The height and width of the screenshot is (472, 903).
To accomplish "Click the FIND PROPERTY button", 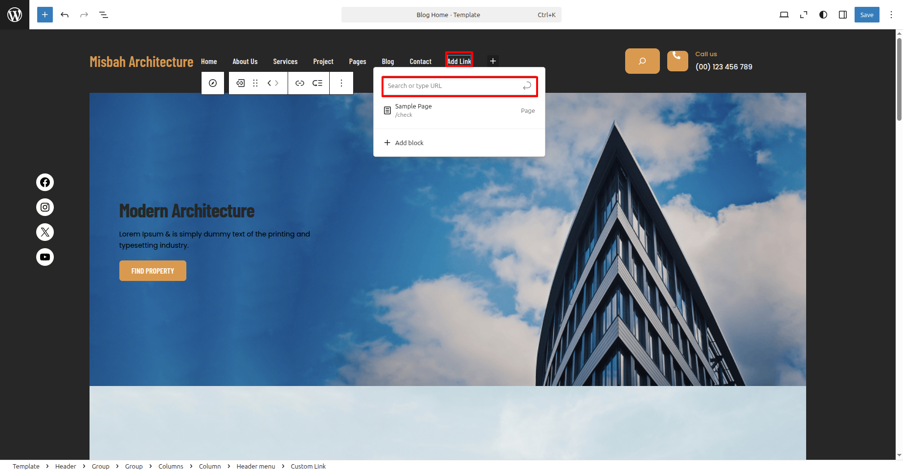I will tap(153, 271).
